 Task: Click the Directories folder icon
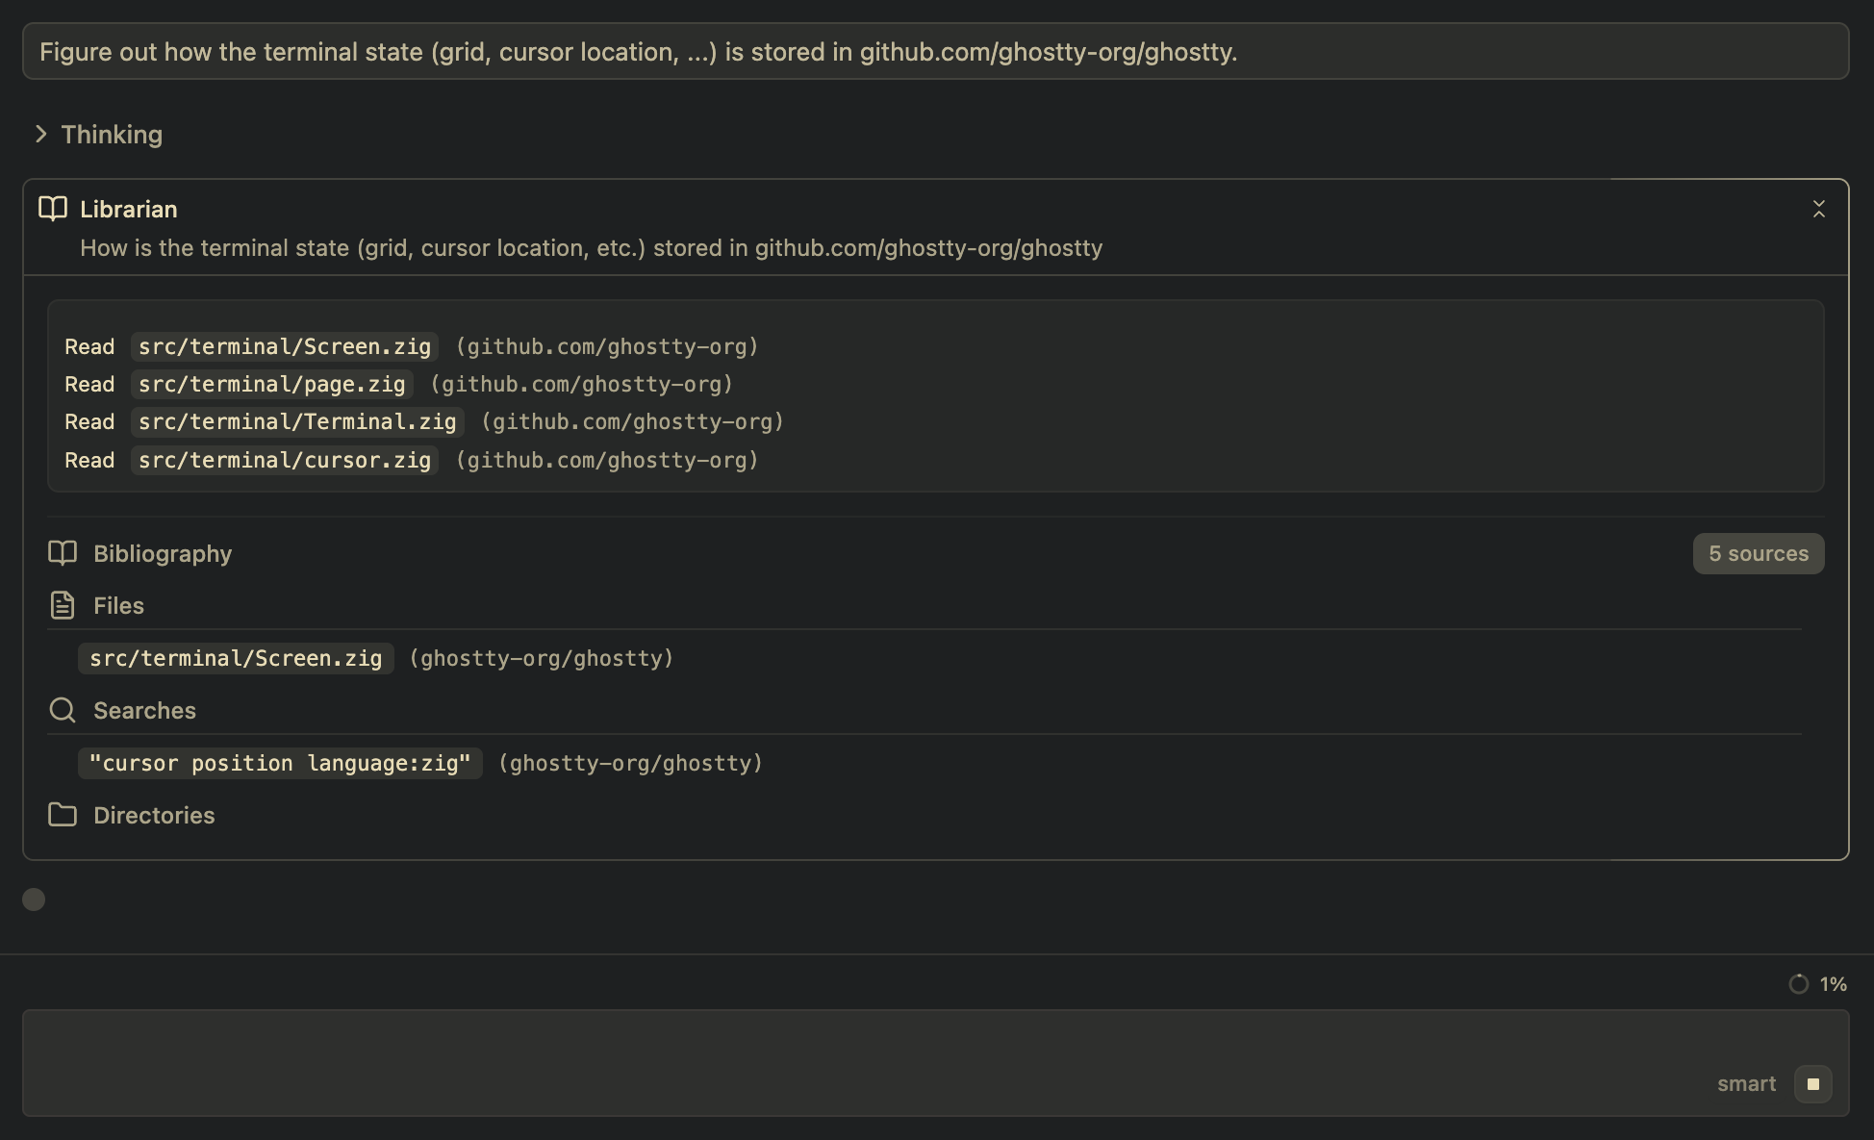(63, 815)
